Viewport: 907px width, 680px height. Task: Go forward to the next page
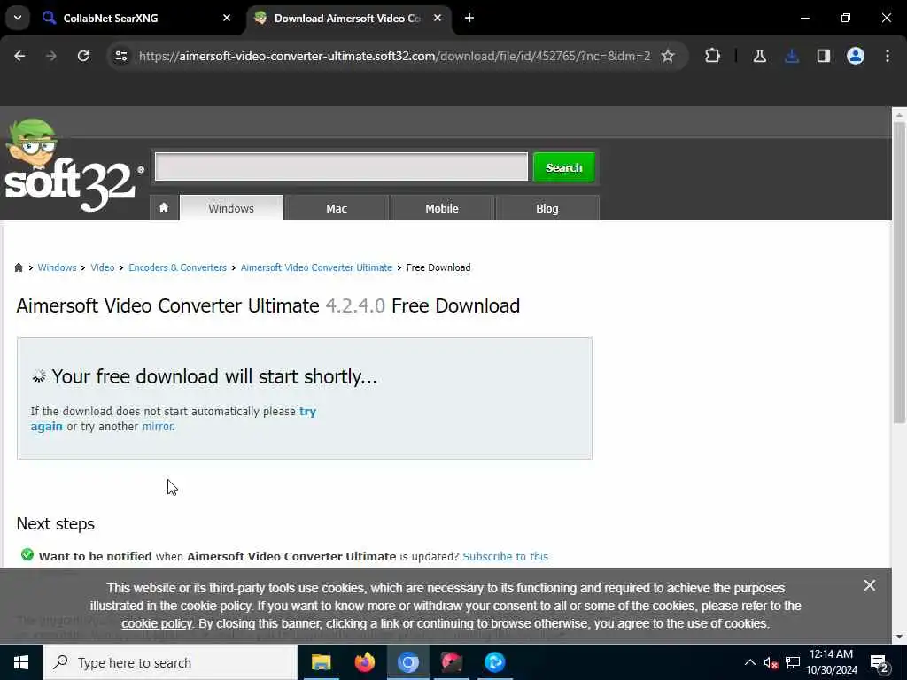(50, 56)
